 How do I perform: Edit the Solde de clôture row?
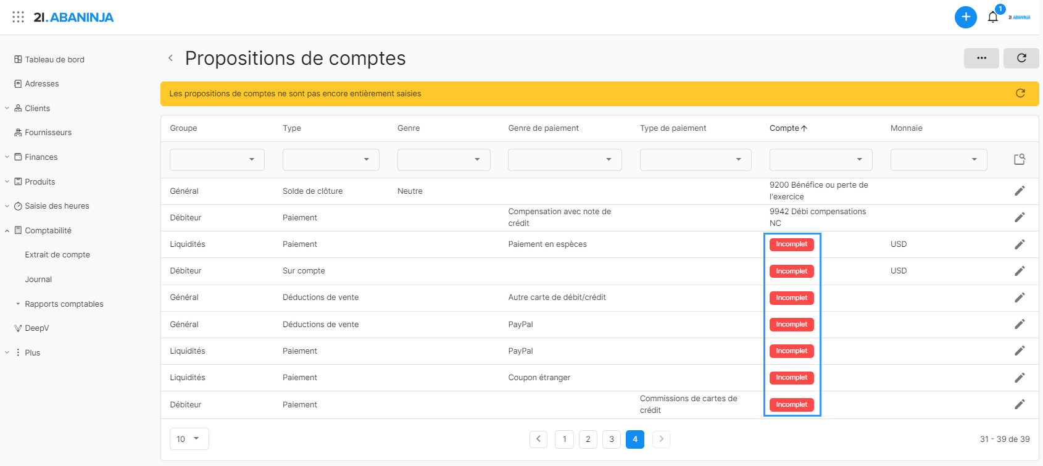point(1020,191)
